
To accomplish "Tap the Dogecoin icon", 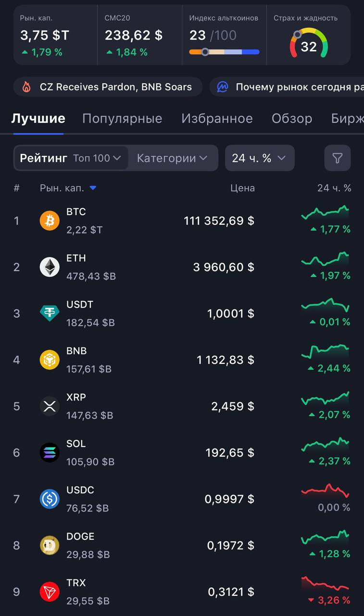I will pyautogui.click(x=50, y=545).
